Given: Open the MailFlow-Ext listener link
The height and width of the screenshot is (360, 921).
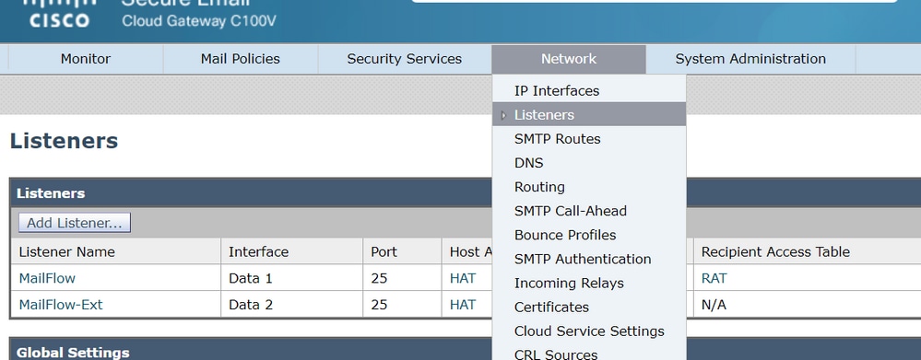Looking at the screenshot, I should (x=61, y=305).
